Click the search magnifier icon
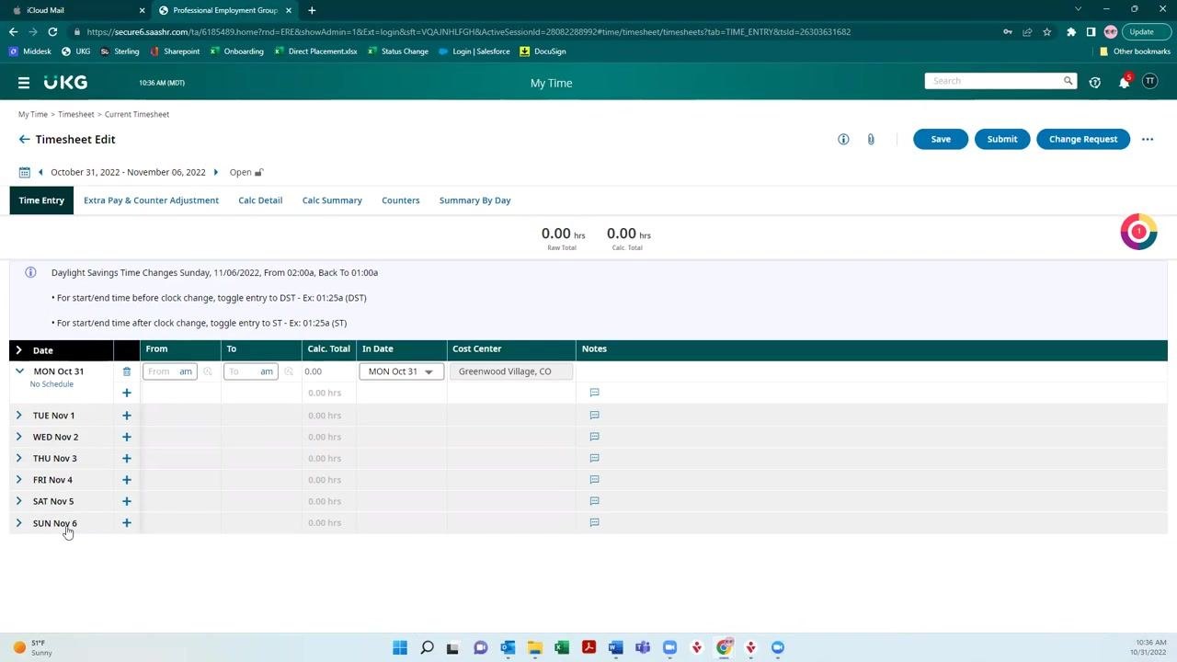Image resolution: width=1177 pixels, height=662 pixels. (1068, 81)
